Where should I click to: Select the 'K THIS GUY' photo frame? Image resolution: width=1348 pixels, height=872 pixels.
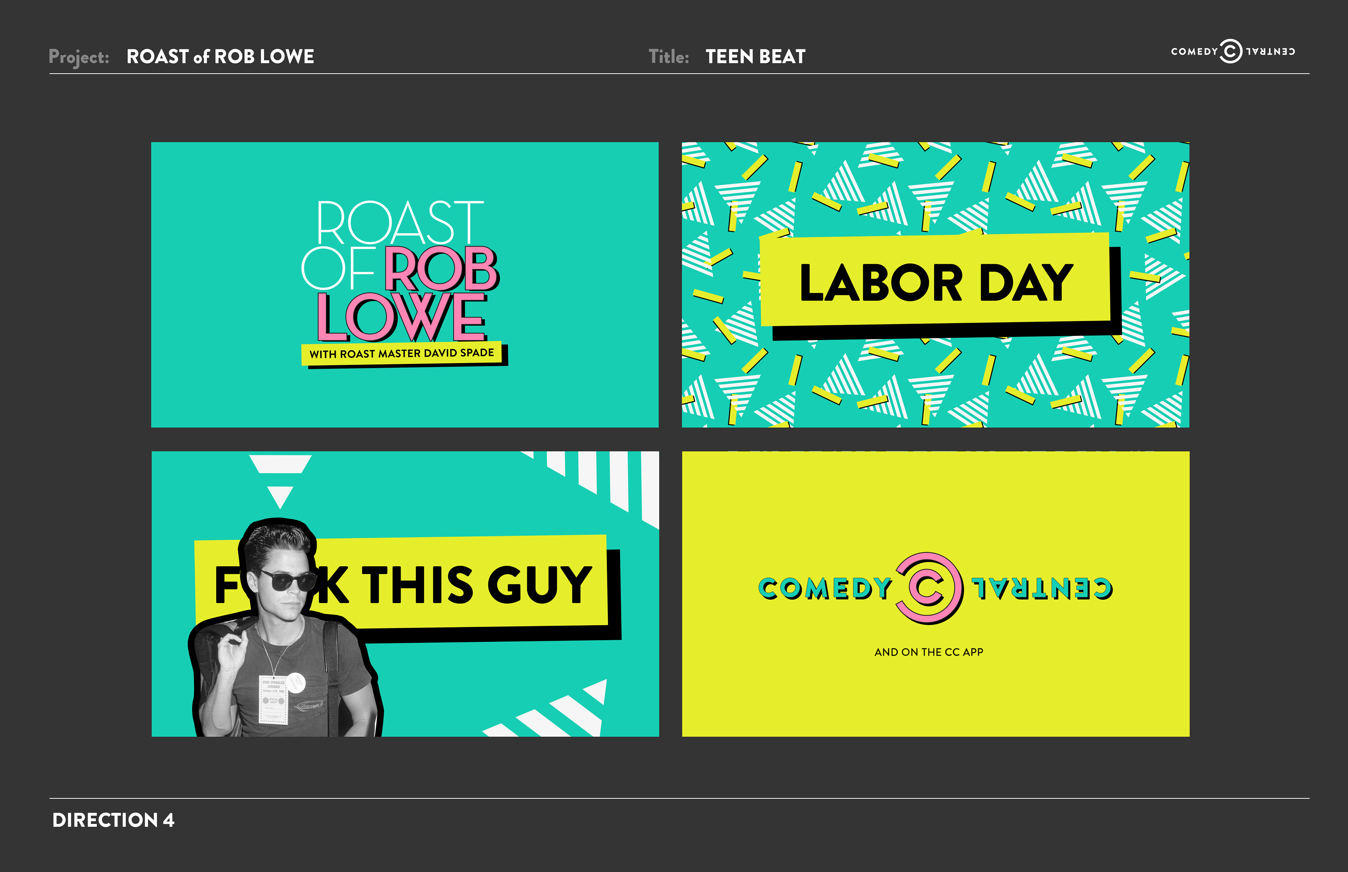[405, 594]
